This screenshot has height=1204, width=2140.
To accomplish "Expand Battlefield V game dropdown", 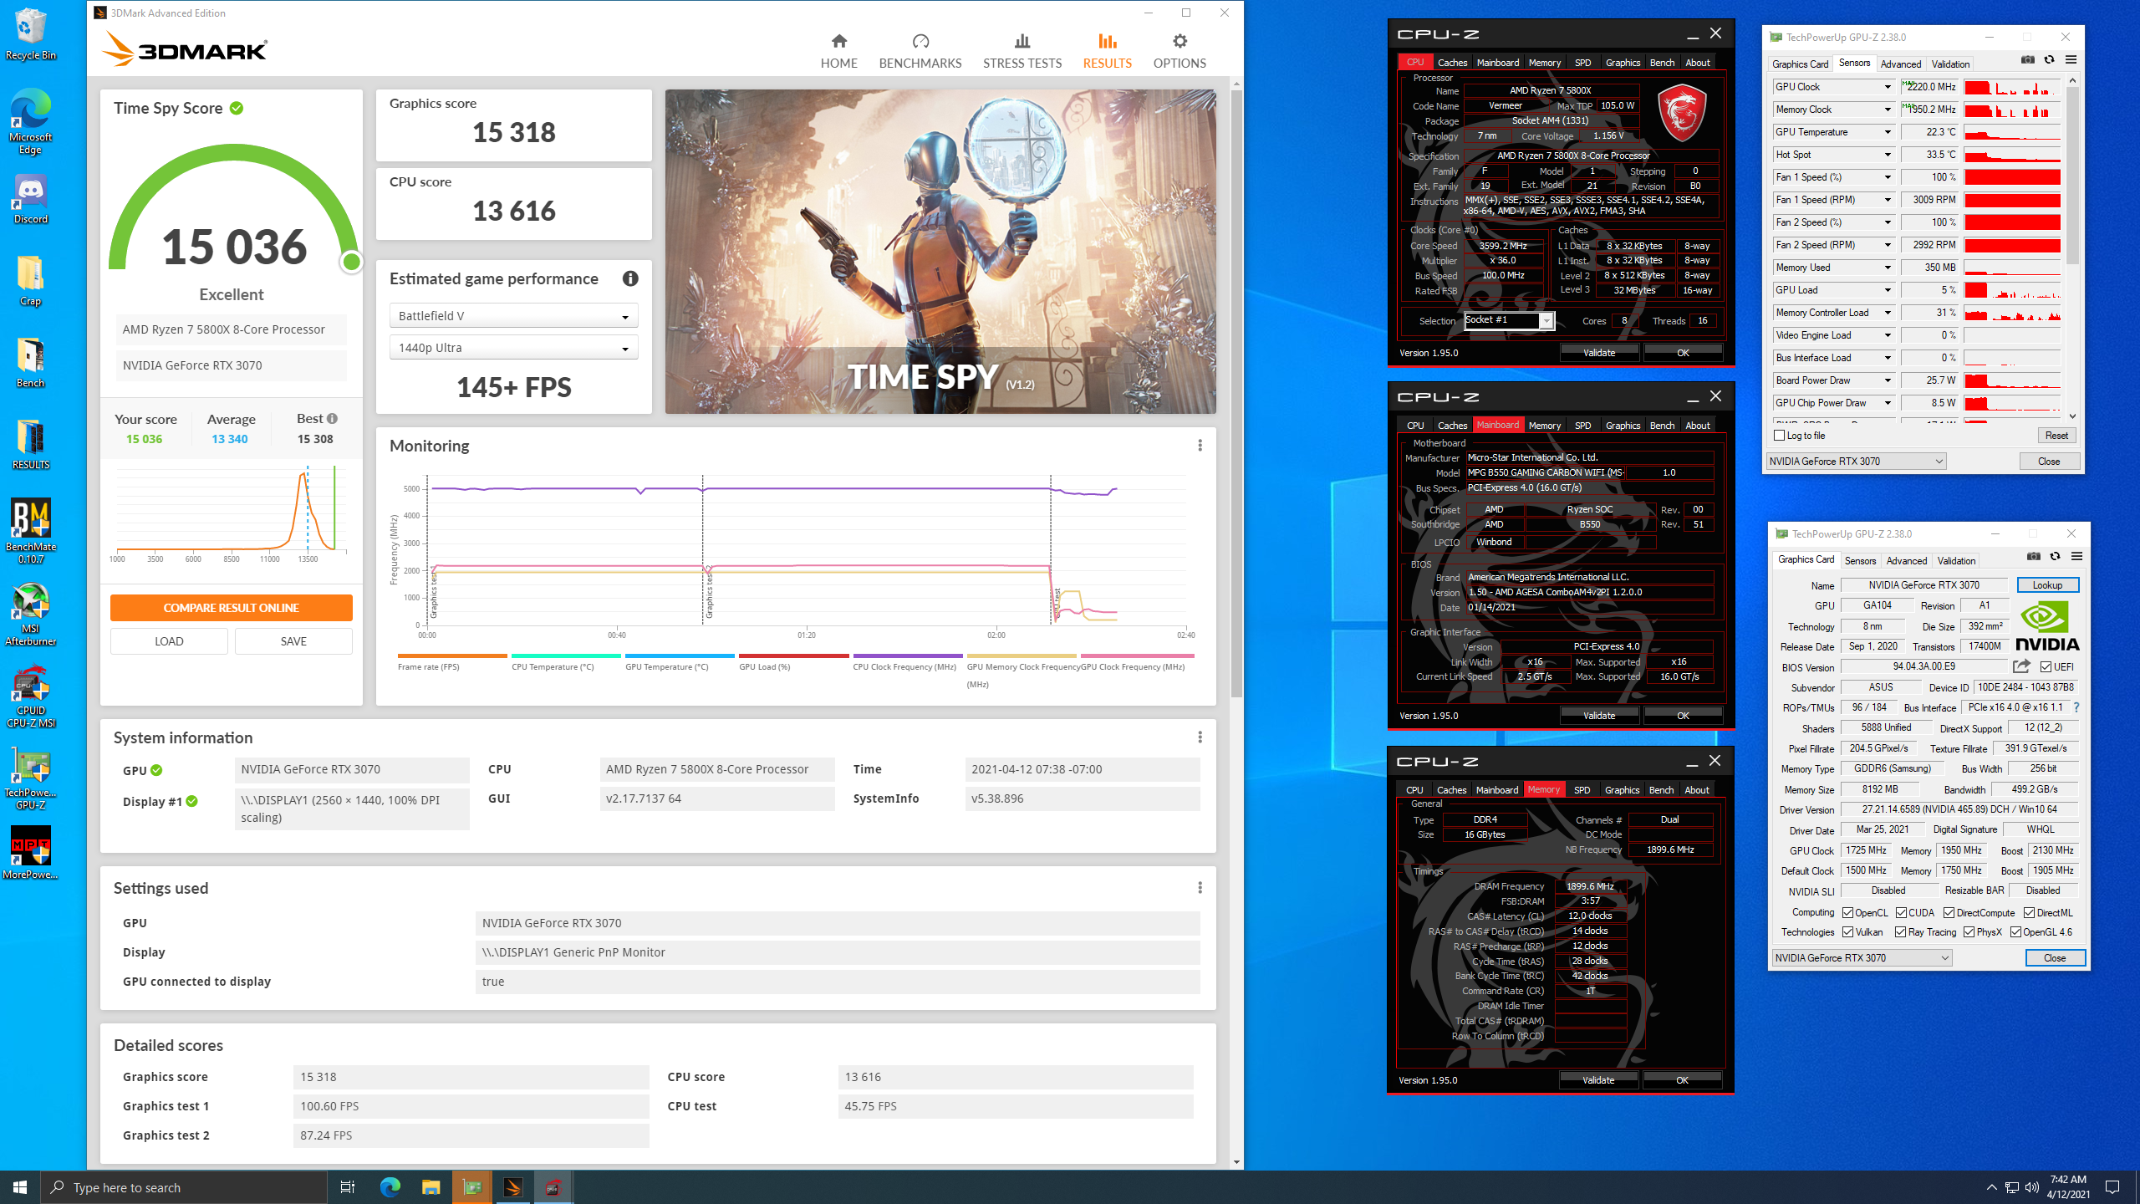I will (513, 316).
